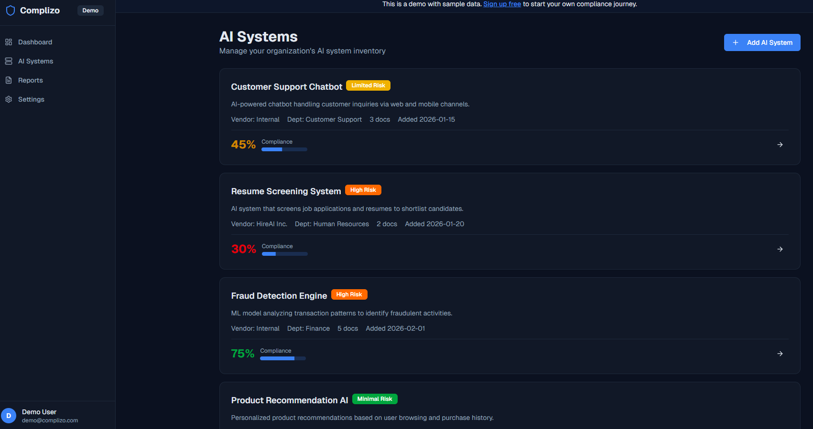Click the Resume Screening 30% compliance bar
The height and width of the screenshot is (429, 813).
pyautogui.click(x=285, y=254)
